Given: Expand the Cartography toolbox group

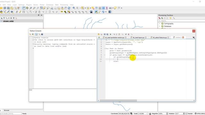Looking at the screenshot, I should (160, 24).
